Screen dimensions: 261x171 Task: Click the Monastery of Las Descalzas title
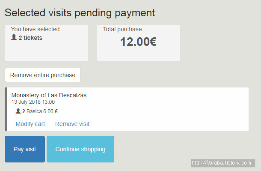click(x=49, y=95)
